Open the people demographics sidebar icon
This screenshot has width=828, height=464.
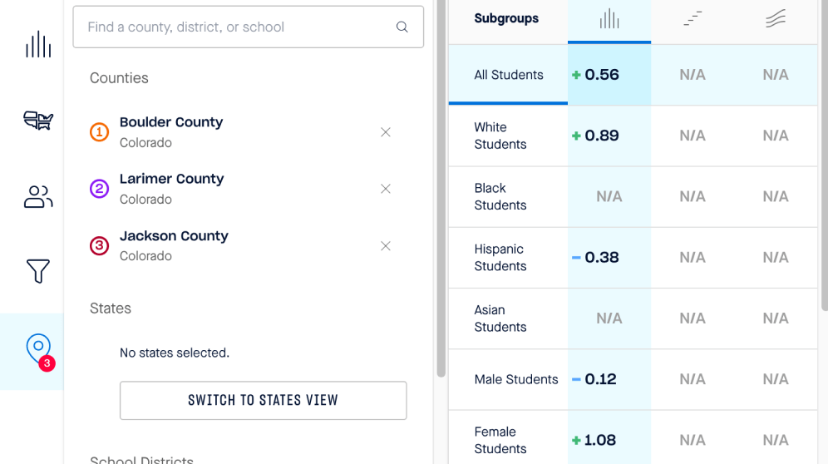click(x=38, y=196)
